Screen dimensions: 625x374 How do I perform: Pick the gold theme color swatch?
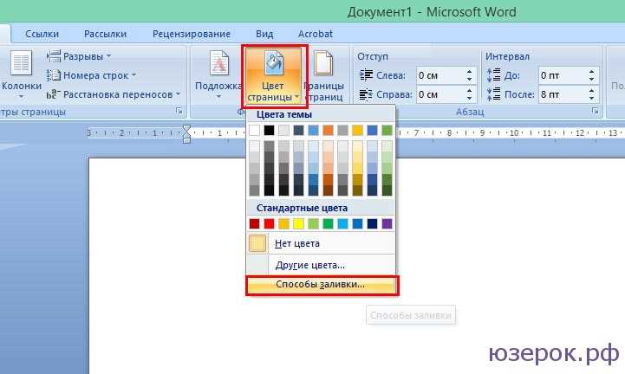tap(357, 130)
